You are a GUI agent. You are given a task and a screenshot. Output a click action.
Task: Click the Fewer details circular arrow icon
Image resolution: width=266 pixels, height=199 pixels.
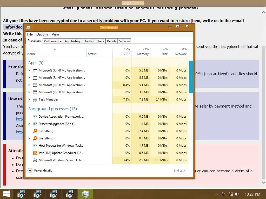click(30, 170)
